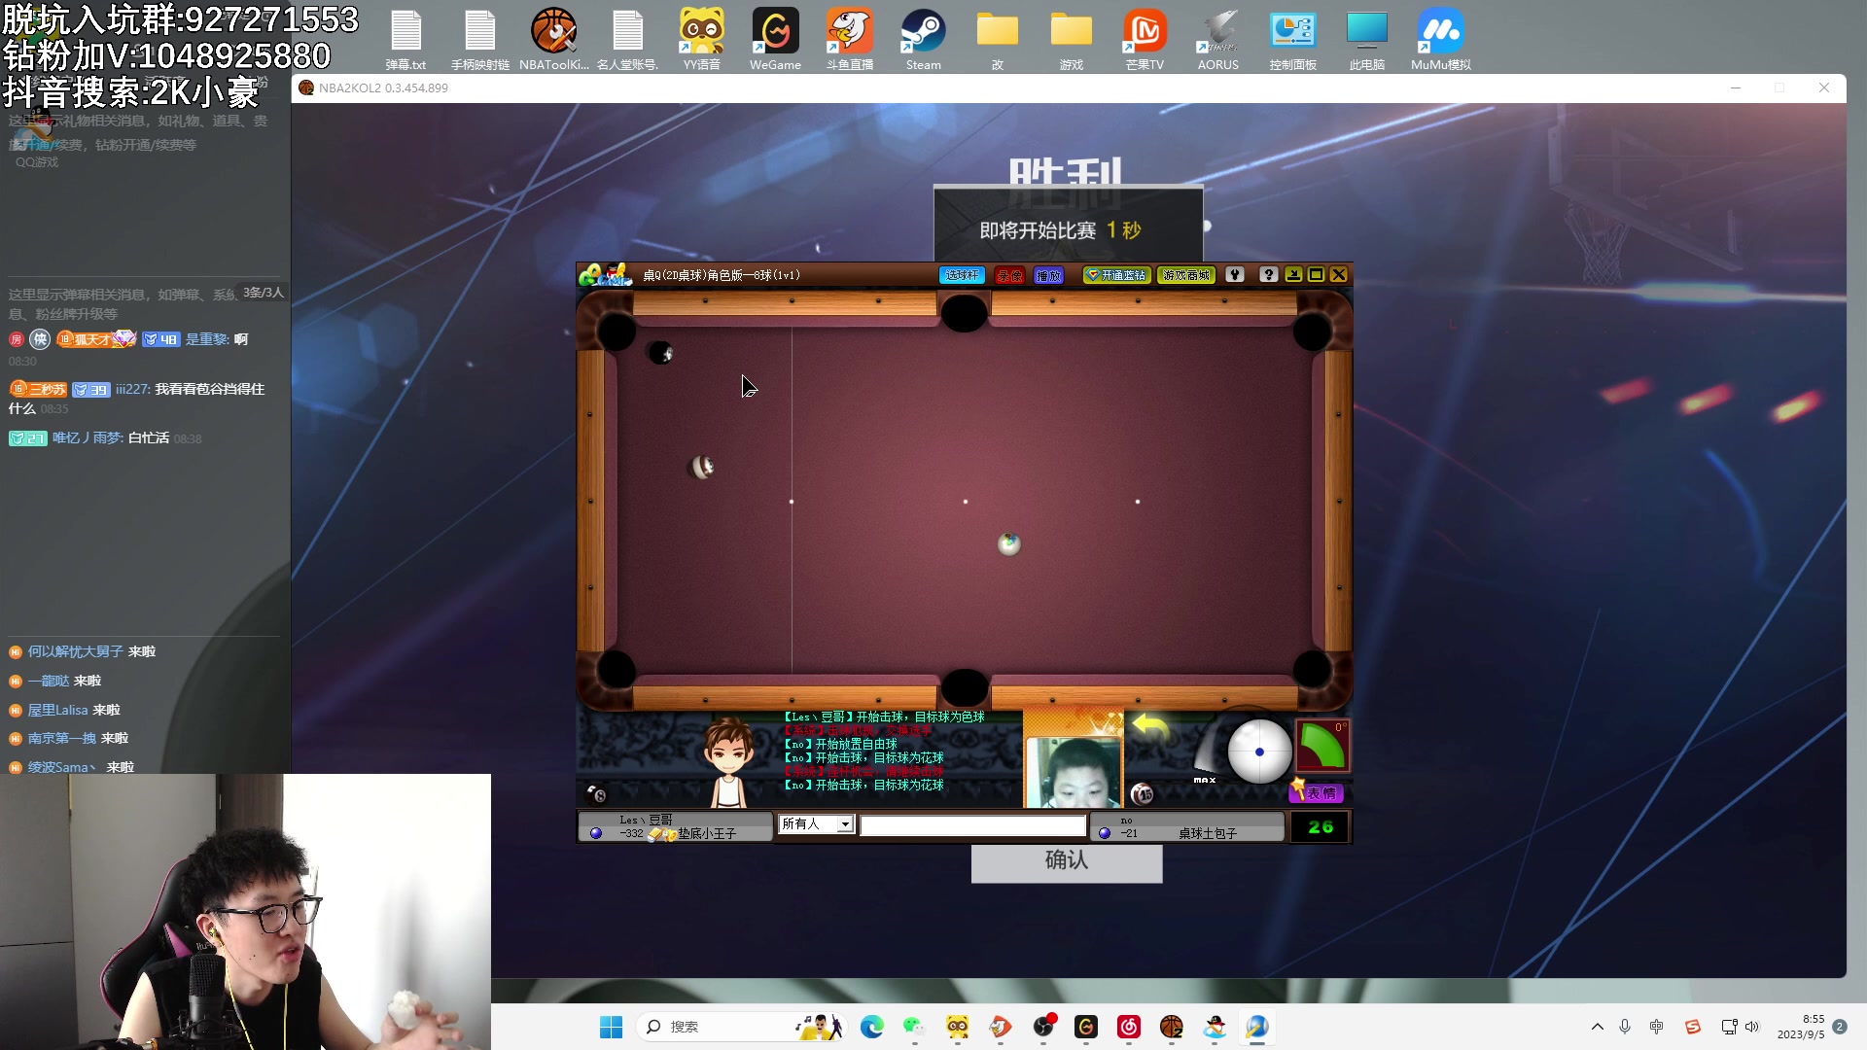Click the microphone tray icon
1867x1050 pixels.
(x=1625, y=1027)
